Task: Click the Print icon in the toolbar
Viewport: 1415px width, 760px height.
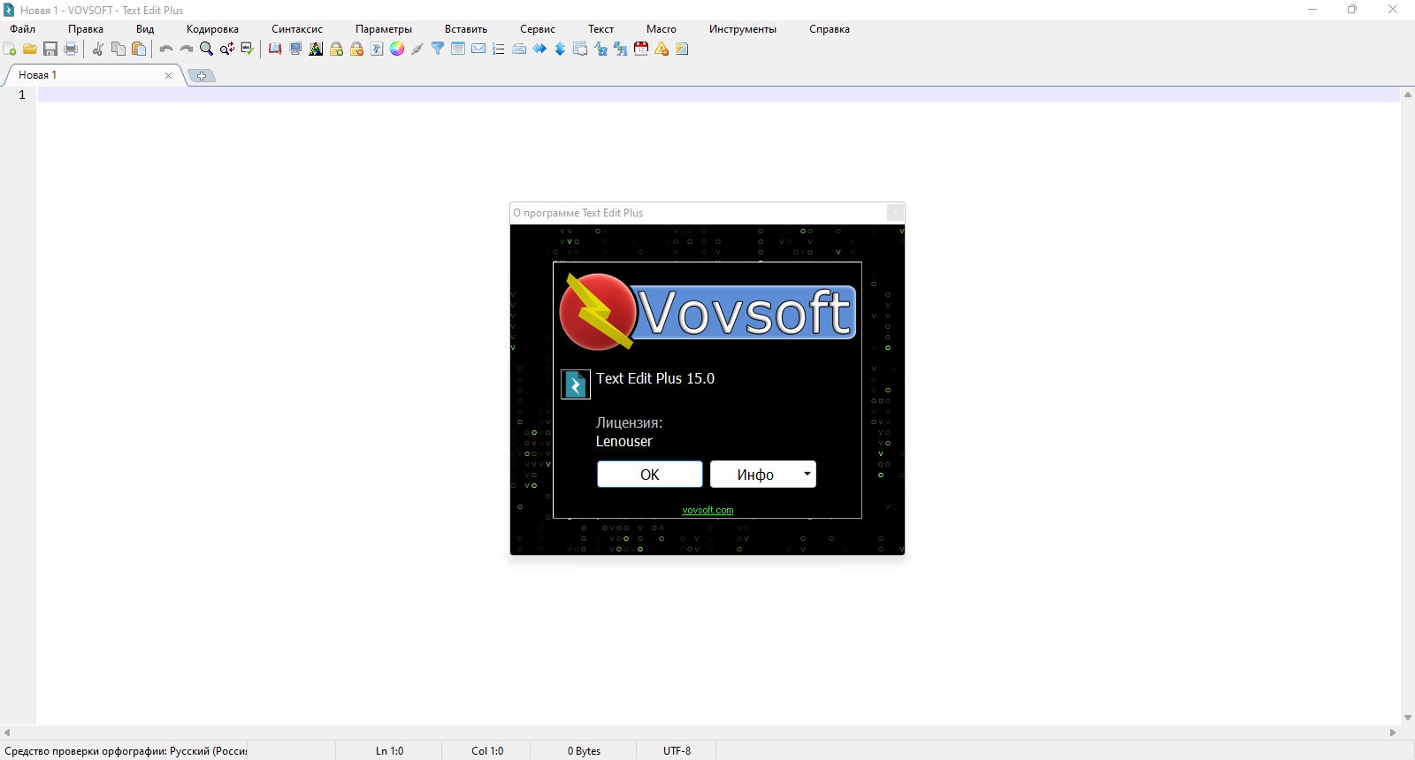Action: (x=71, y=49)
